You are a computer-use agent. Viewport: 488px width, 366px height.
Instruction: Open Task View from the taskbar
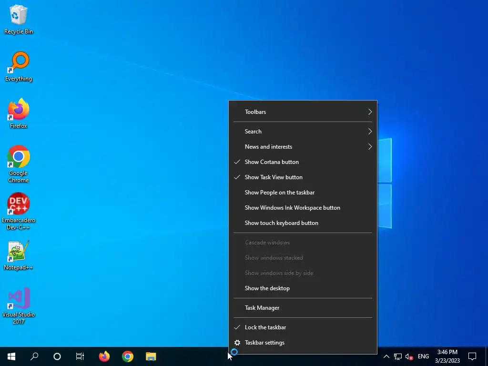[x=80, y=356]
